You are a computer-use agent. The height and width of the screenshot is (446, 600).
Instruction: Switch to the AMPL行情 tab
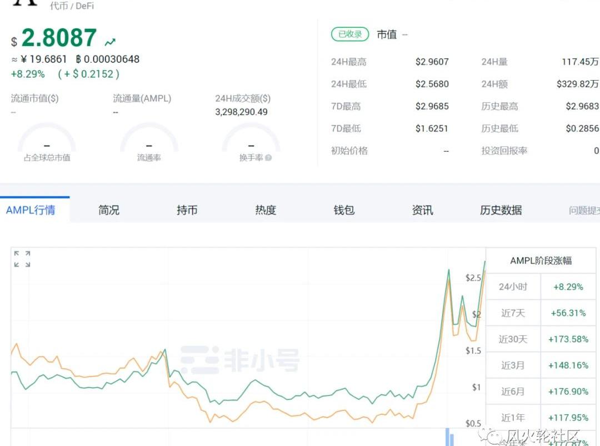click(31, 210)
